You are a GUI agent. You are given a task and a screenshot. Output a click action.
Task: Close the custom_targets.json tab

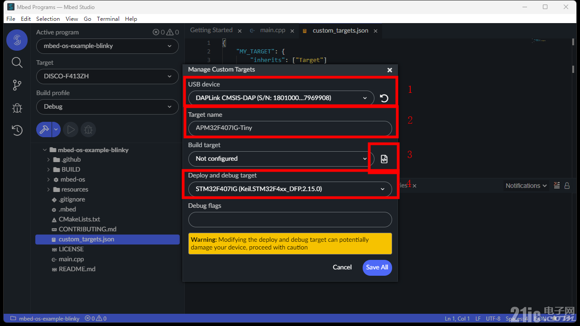click(375, 31)
